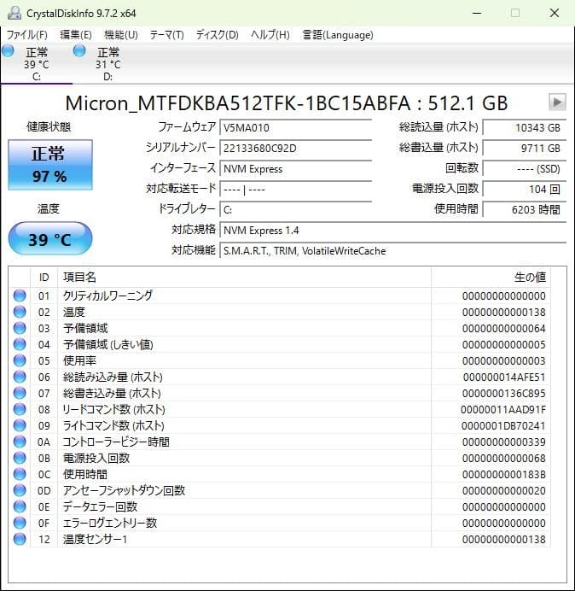Click status orb for データエラー回数 row
The height and width of the screenshot is (591, 575).
[x=20, y=506]
